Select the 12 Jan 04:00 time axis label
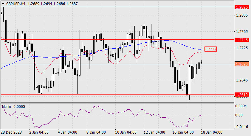 (x=154, y=132)
